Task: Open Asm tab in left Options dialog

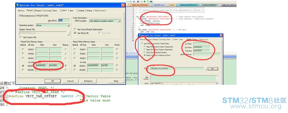Action: pos(71,11)
